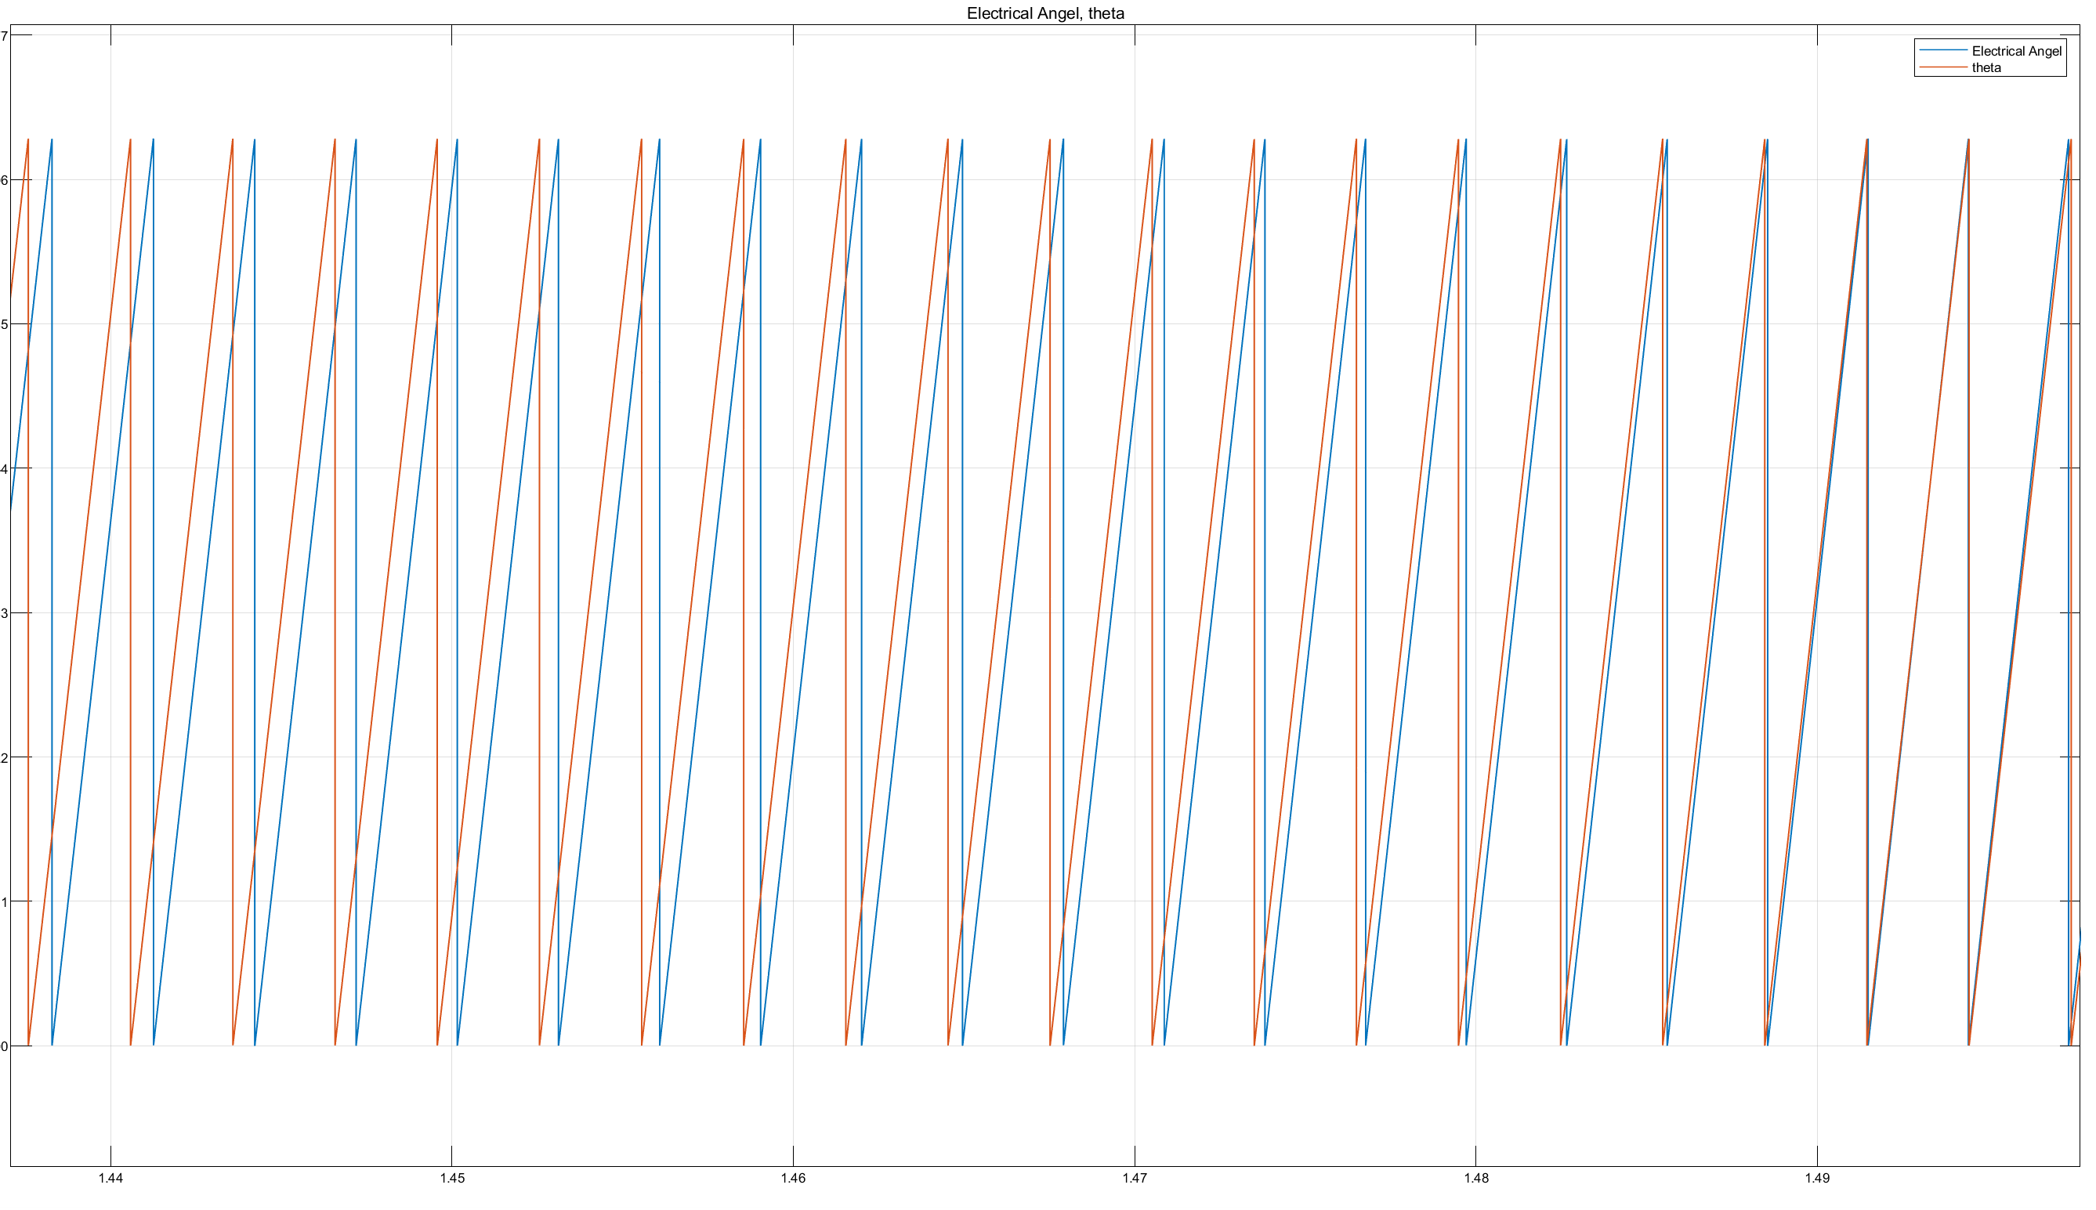Screen dimensions: 2096x1210
Task: Click the 1.48 x-axis tick label
Action: pyautogui.click(x=1475, y=1178)
